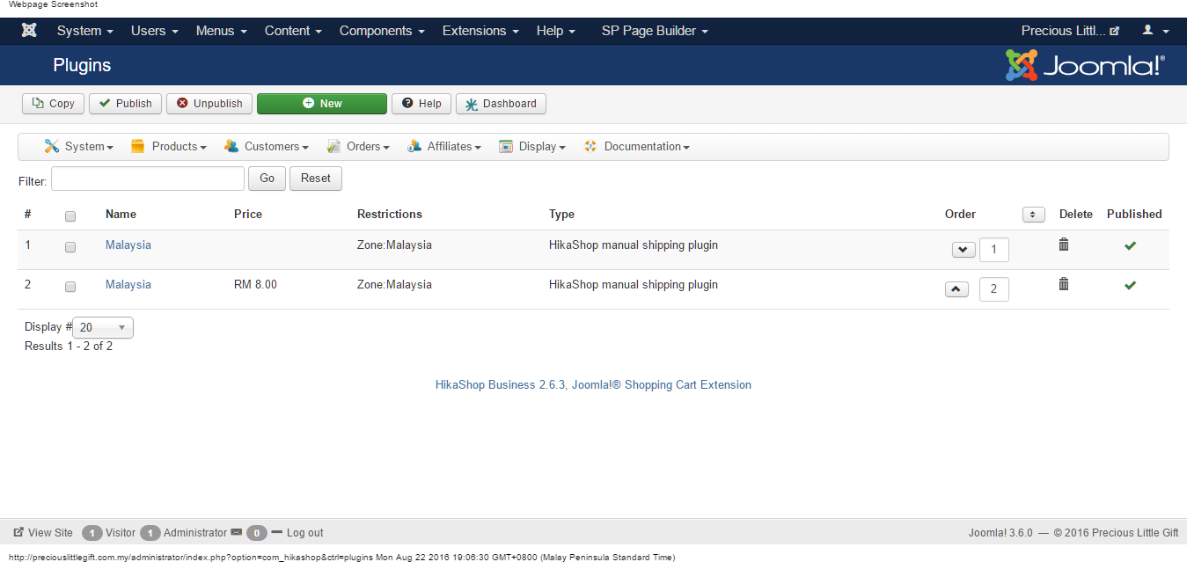
Task: Click the Administrator count badge
Action: tap(150, 533)
